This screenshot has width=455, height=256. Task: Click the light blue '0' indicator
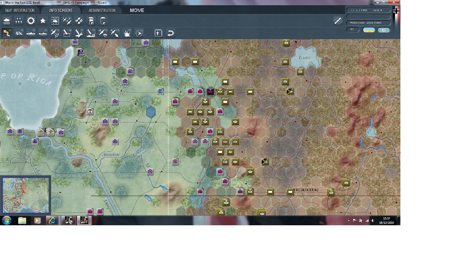point(384,30)
